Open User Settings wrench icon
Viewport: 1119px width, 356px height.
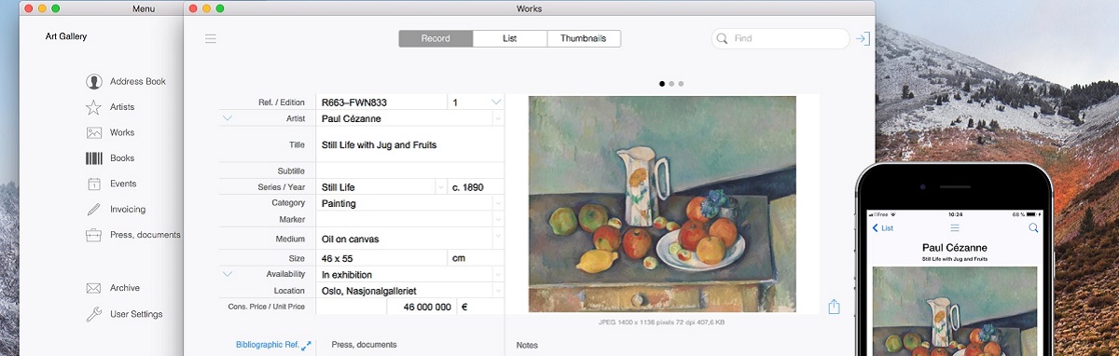tap(93, 314)
